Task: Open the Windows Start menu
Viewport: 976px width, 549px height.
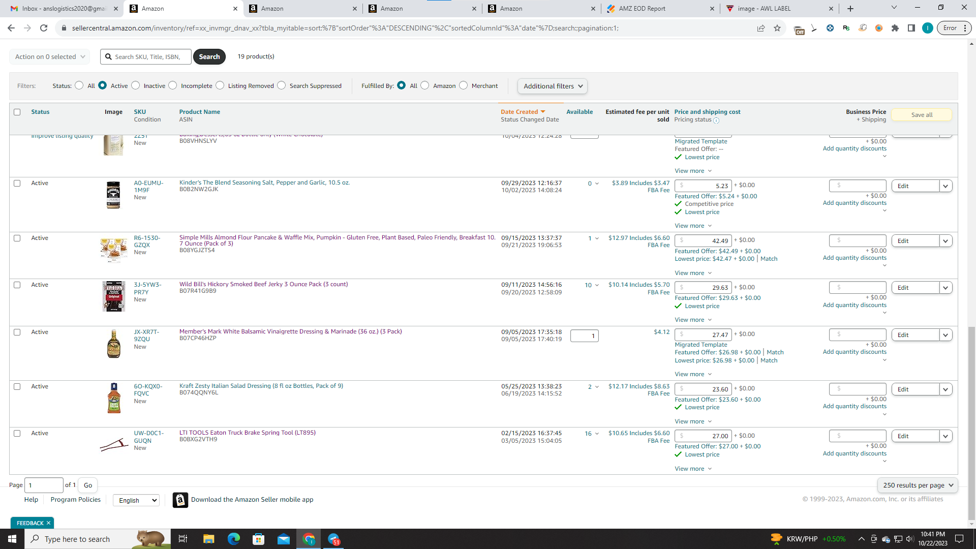Action: click(12, 539)
